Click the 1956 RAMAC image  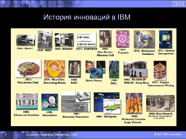pos(64,40)
